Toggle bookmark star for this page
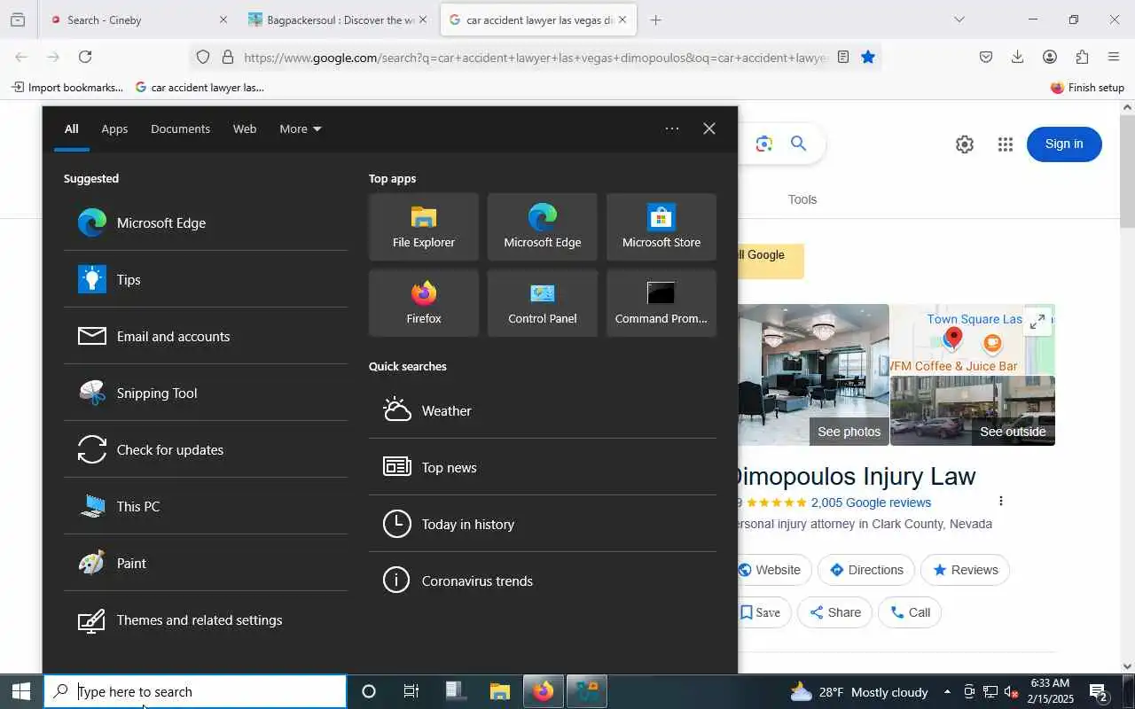 [868, 57]
